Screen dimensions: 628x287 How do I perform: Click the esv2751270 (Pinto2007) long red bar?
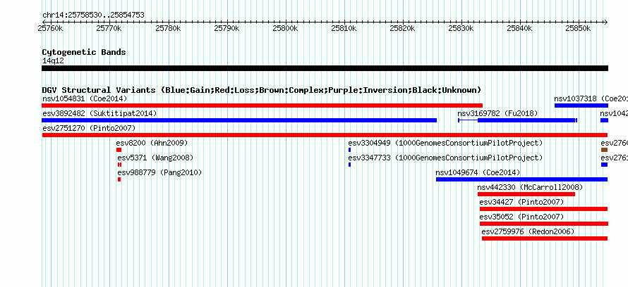pyautogui.click(x=325, y=135)
